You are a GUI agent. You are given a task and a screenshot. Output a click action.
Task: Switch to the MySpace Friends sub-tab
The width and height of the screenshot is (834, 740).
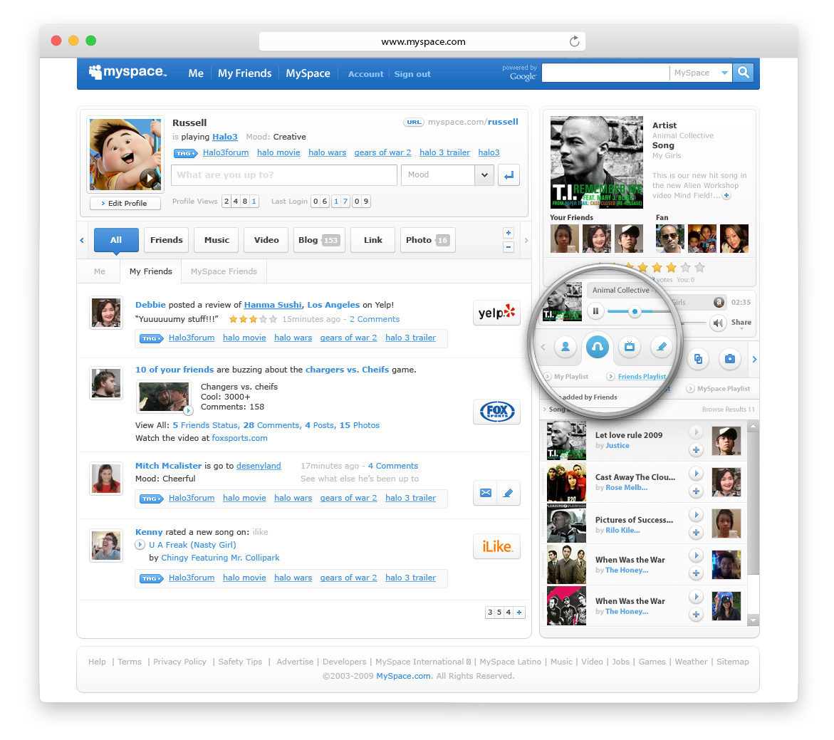224,271
